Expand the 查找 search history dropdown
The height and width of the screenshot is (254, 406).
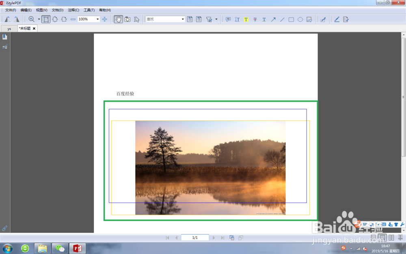(183, 19)
